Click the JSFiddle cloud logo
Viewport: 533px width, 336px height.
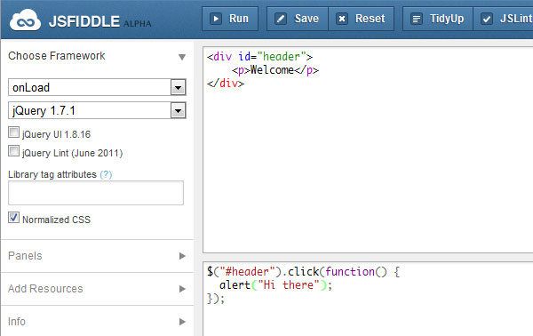coord(25,20)
